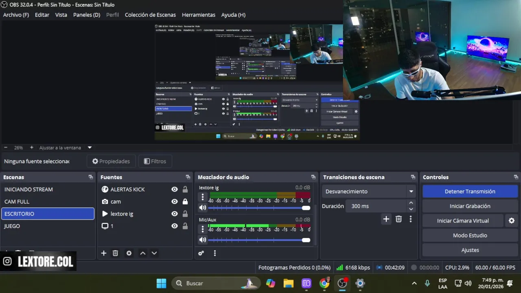Adjust Mic/Aux volume slider
The image size is (521, 293).
(x=259, y=240)
